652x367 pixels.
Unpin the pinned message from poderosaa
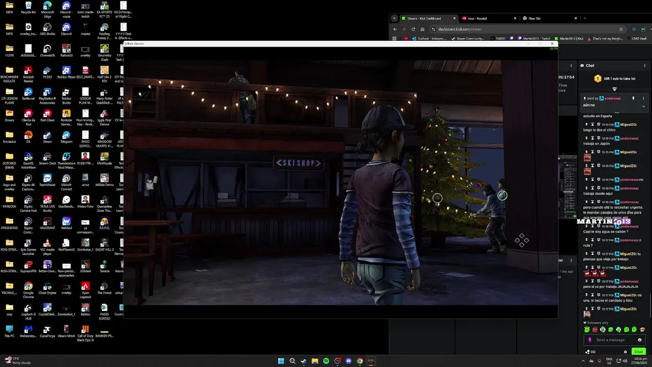634,98
